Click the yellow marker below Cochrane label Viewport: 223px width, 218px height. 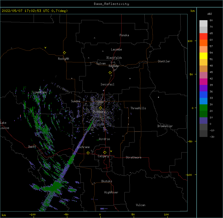pos(88,153)
